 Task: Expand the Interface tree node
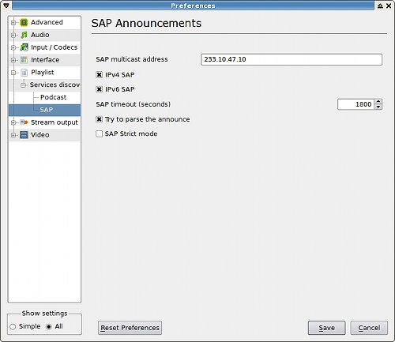13,60
